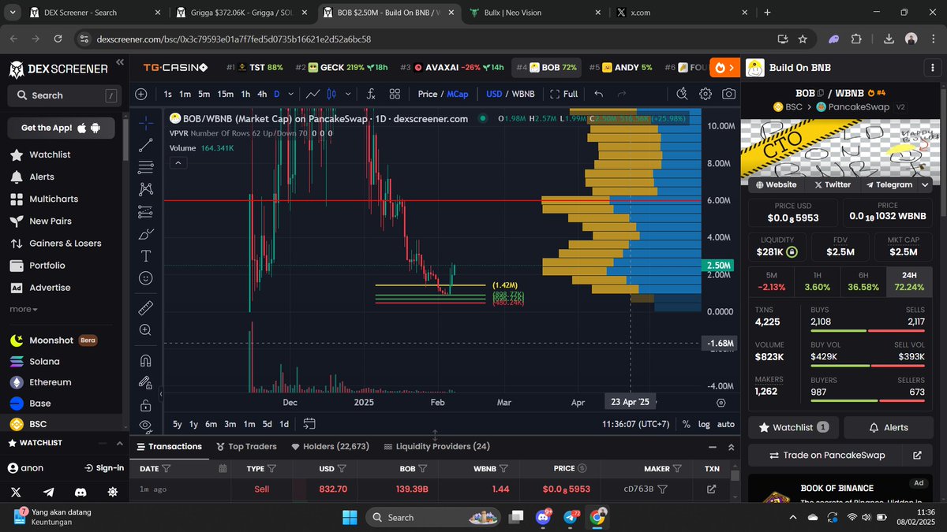
Task: Open the chart layout grid selector
Action: pos(395,94)
